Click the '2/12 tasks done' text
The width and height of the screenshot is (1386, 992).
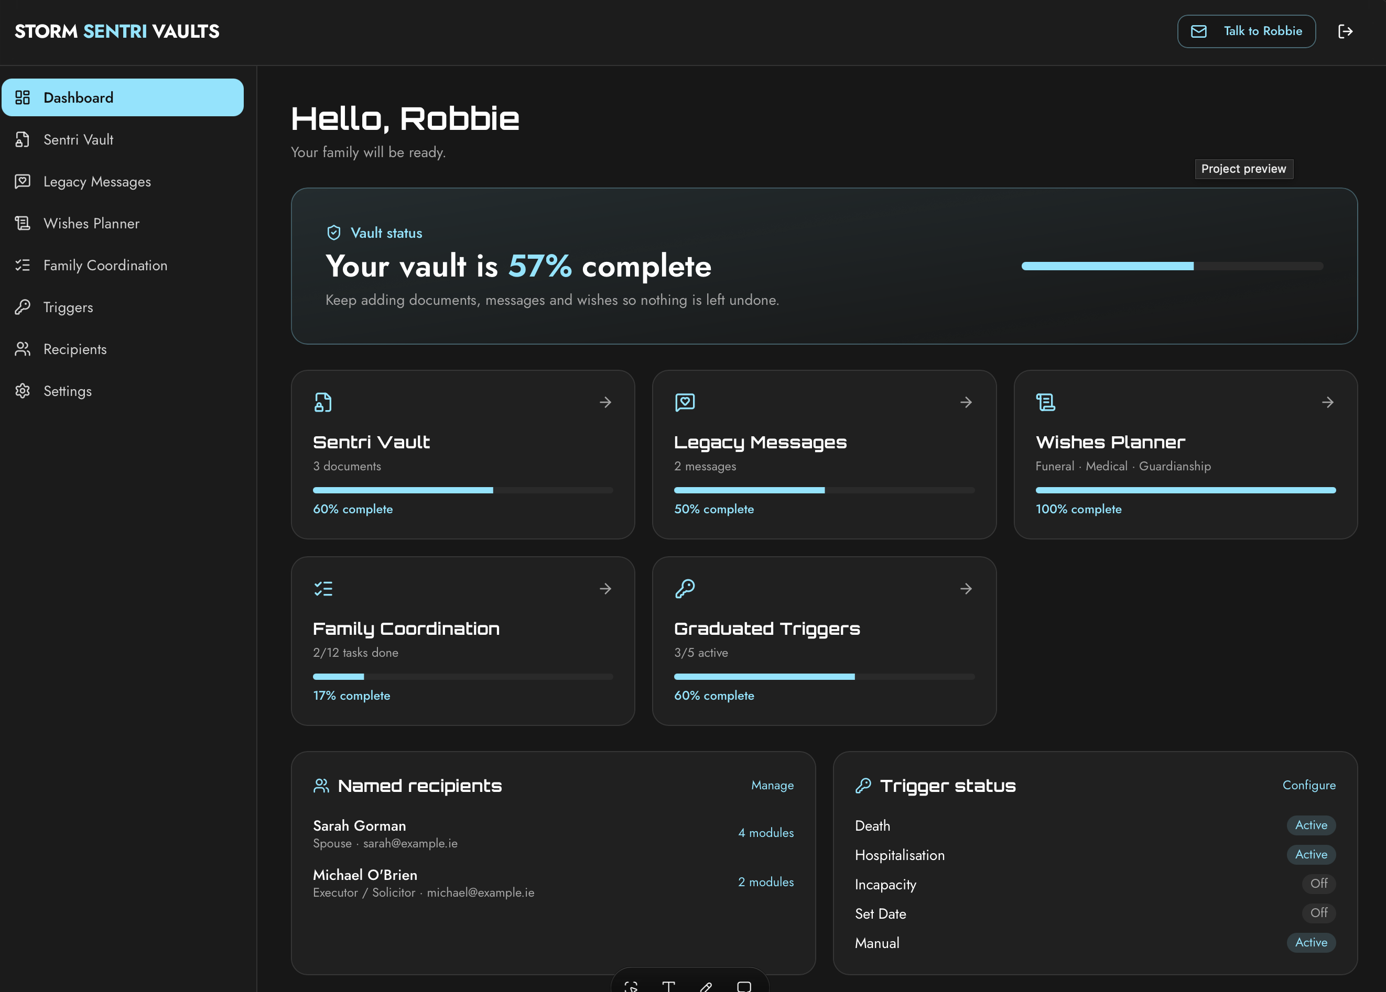355,653
